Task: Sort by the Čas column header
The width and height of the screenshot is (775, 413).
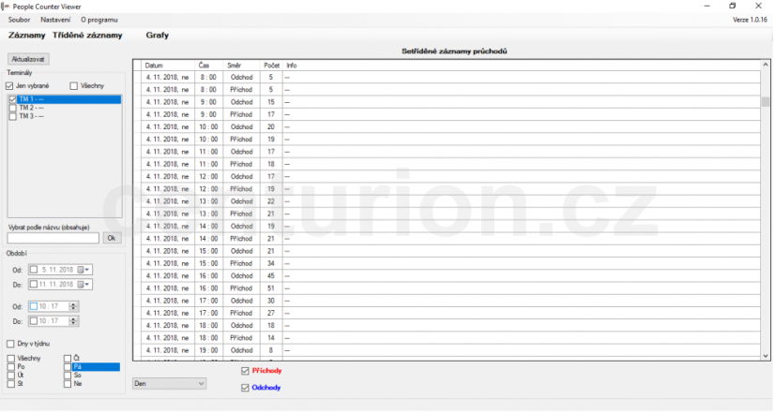Action: 209,66
